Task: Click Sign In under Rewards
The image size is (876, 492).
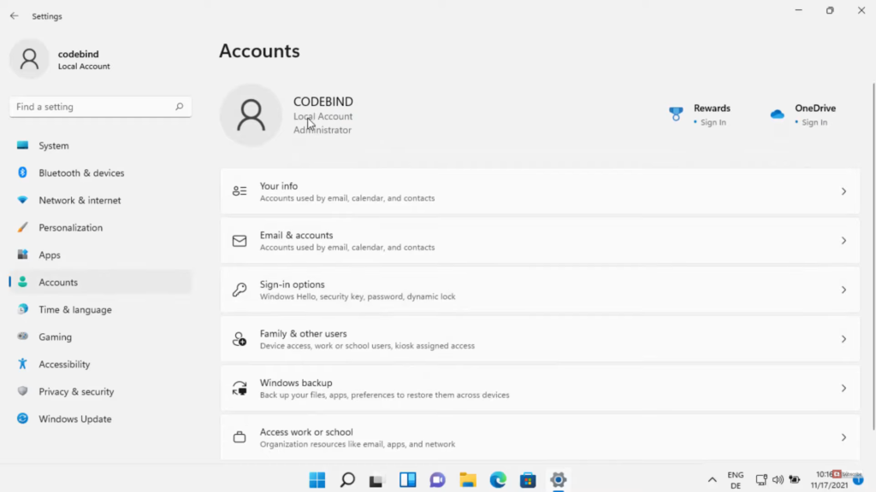Action: [x=713, y=122]
